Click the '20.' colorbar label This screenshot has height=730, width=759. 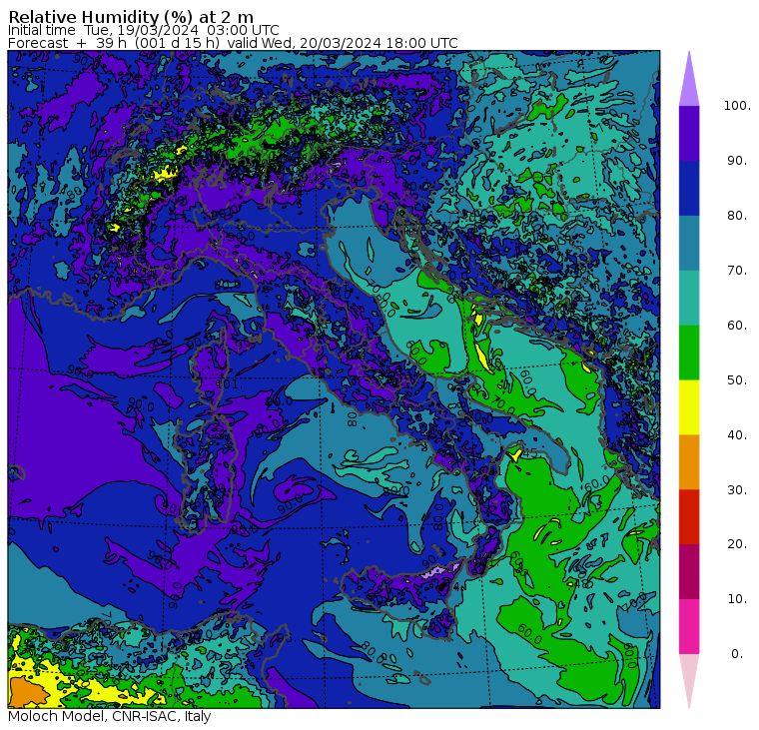737,544
